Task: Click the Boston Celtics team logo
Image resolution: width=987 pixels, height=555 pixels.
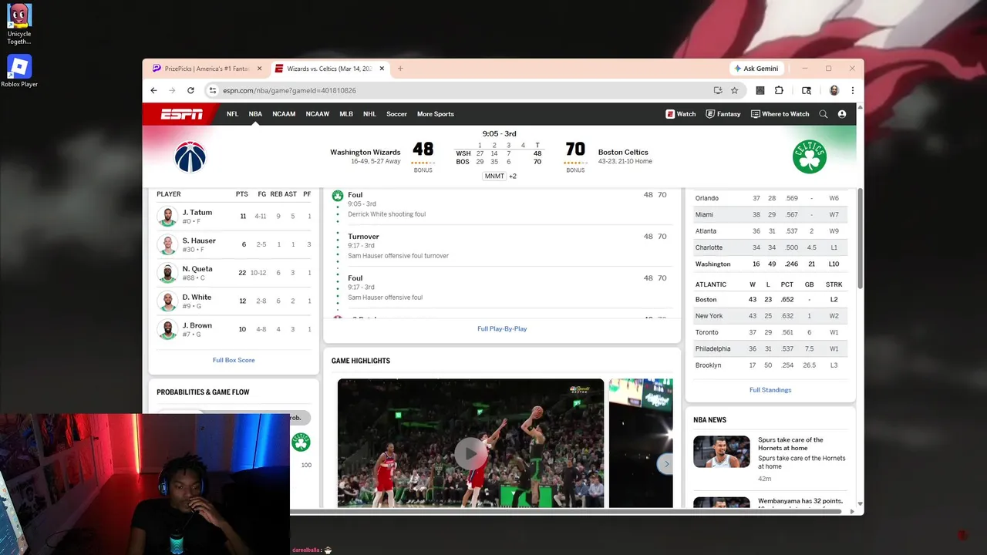Action: click(809, 157)
